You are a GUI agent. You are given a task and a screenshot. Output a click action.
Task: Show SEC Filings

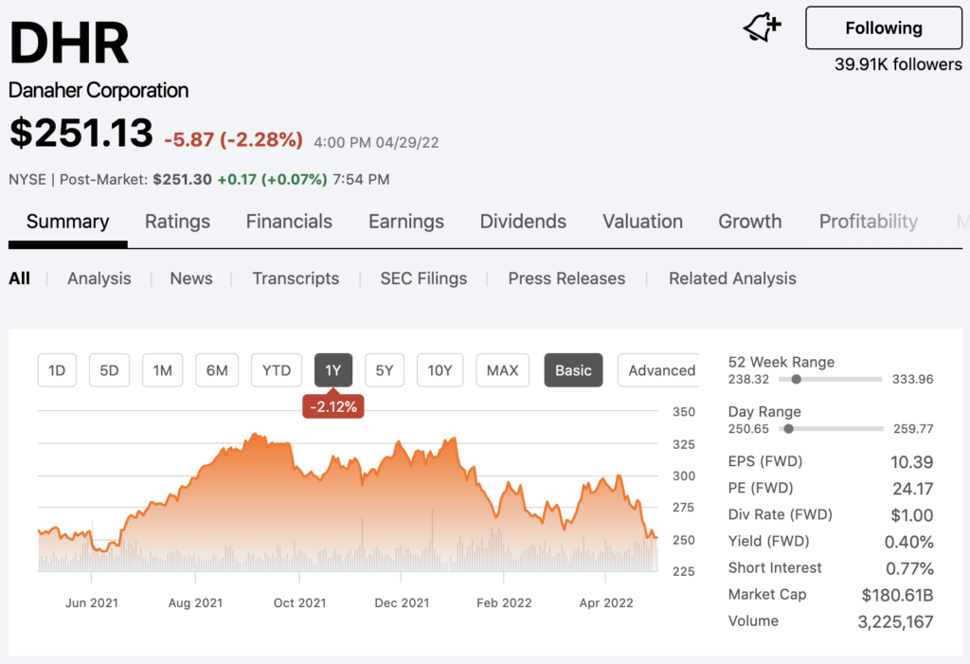click(423, 278)
